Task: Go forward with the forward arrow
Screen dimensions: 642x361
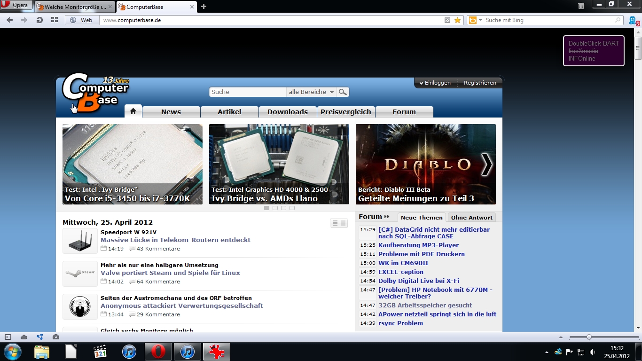Action: 24,20
